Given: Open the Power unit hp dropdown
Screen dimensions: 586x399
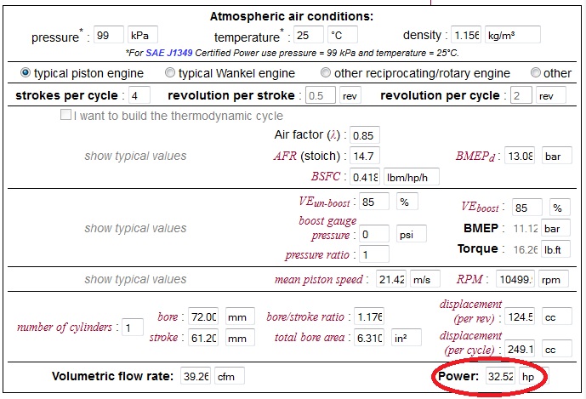Looking at the screenshot, I should (533, 376).
